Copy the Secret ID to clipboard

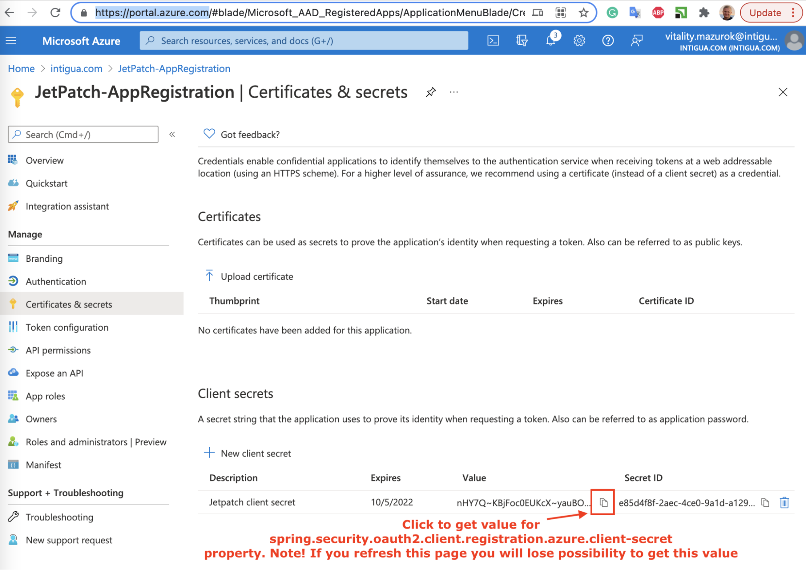(765, 502)
